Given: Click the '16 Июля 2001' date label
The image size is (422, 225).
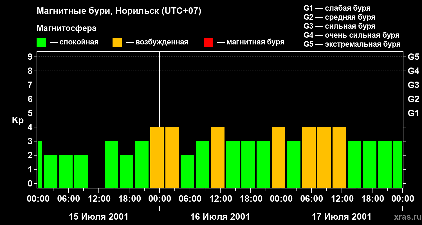Looking at the screenshot, I should click(x=220, y=217).
